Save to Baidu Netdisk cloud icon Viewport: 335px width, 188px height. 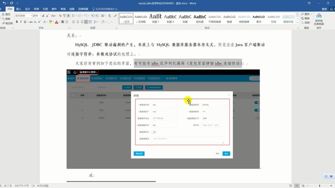pyautogui.click(x=319, y=20)
